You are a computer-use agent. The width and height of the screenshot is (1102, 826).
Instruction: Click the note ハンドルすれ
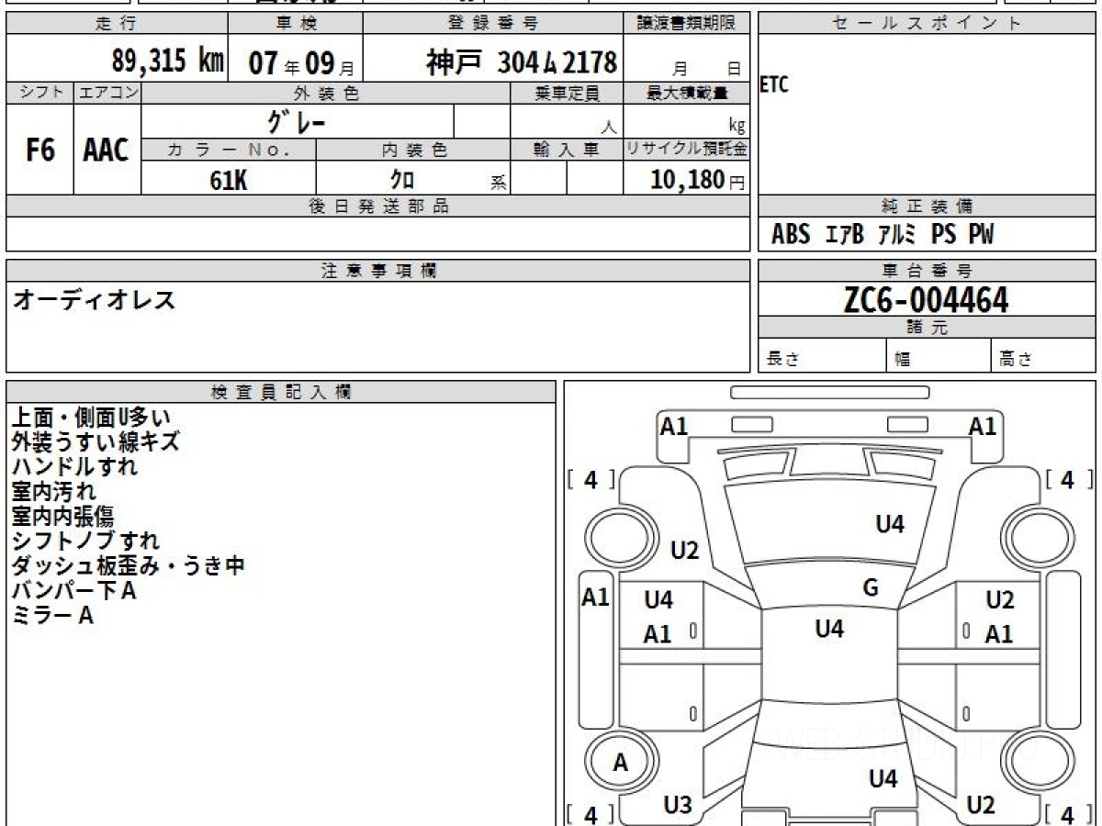click(74, 467)
